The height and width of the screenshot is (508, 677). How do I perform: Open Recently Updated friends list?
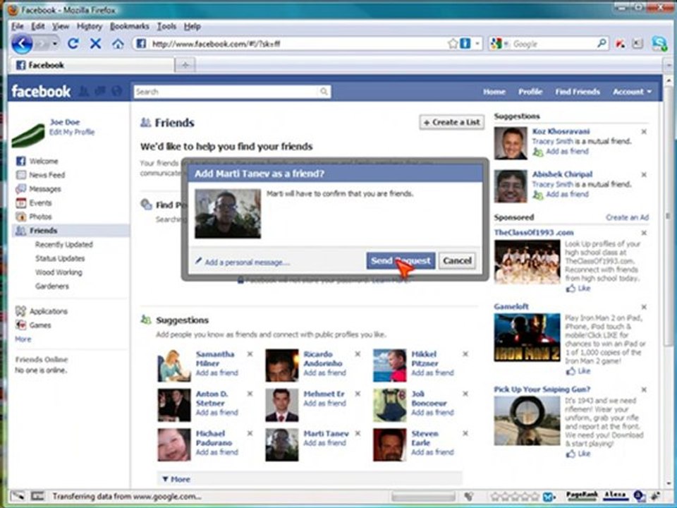point(64,245)
